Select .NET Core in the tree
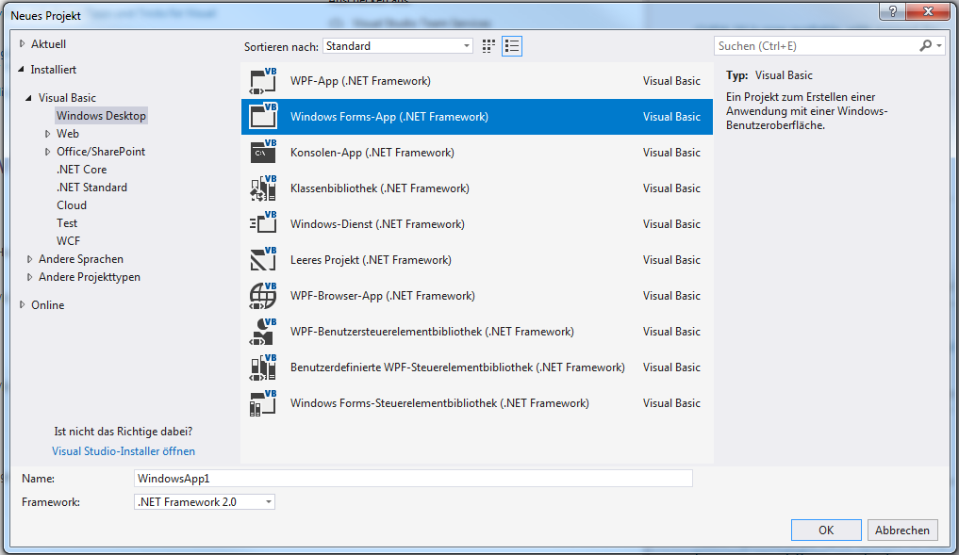The image size is (959, 555). pyautogui.click(x=81, y=170)
